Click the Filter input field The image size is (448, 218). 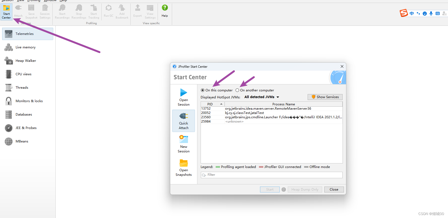pos(272,175)
